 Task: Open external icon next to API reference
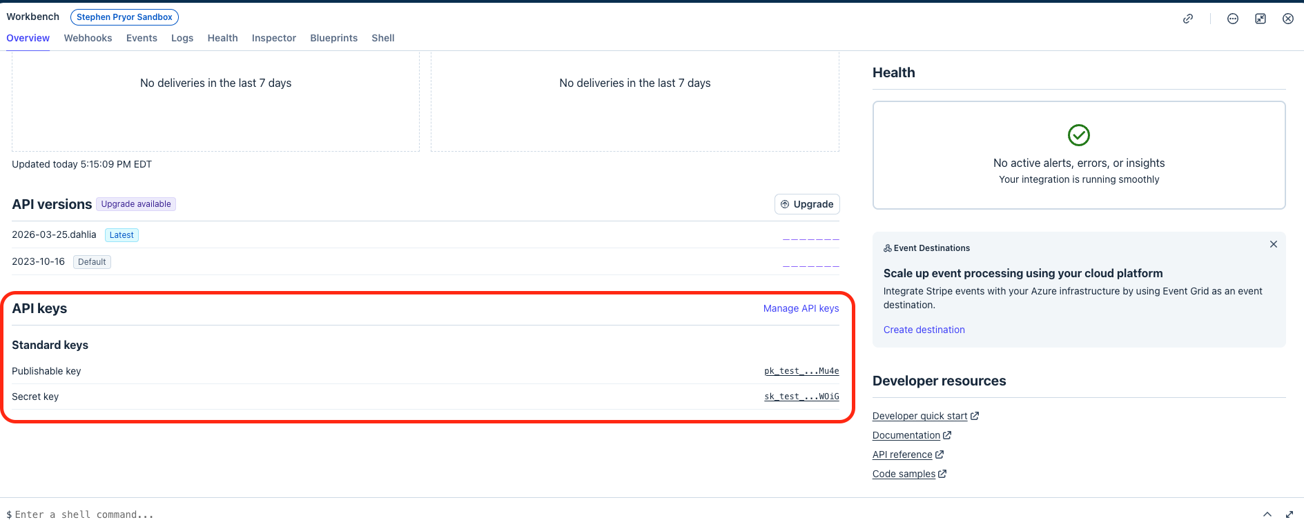[940, 454]
